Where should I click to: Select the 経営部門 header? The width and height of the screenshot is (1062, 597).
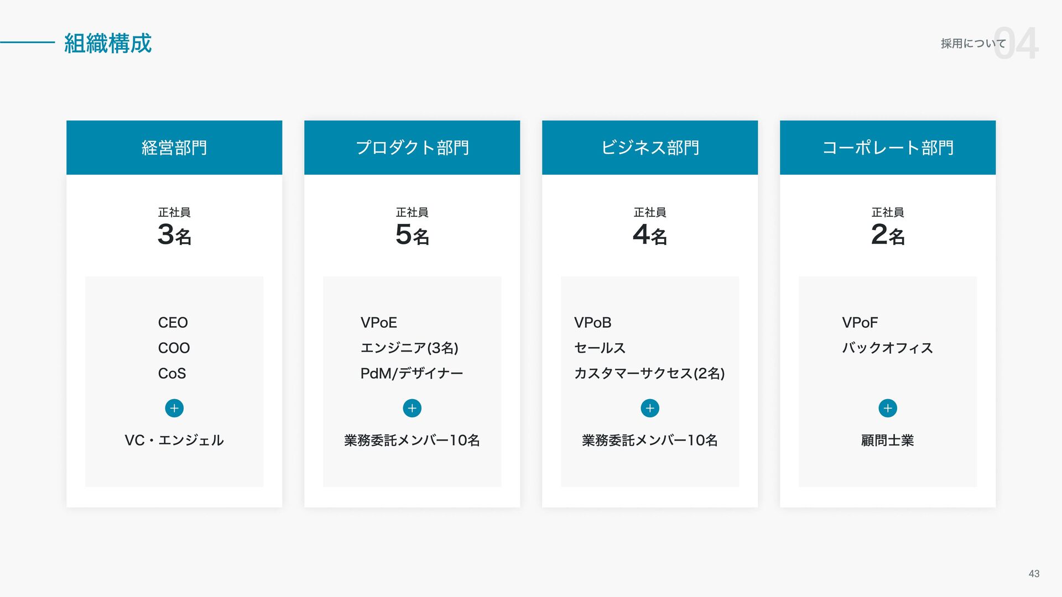174,148
